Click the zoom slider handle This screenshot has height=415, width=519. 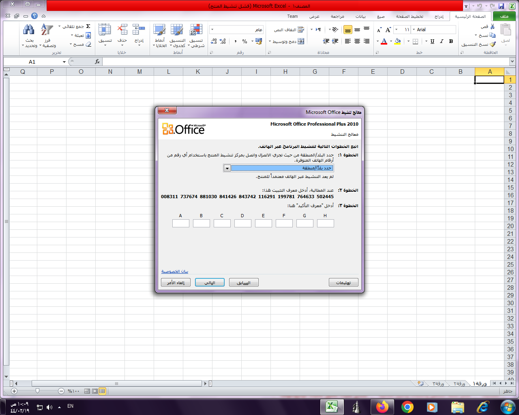(x=37, y=391)
